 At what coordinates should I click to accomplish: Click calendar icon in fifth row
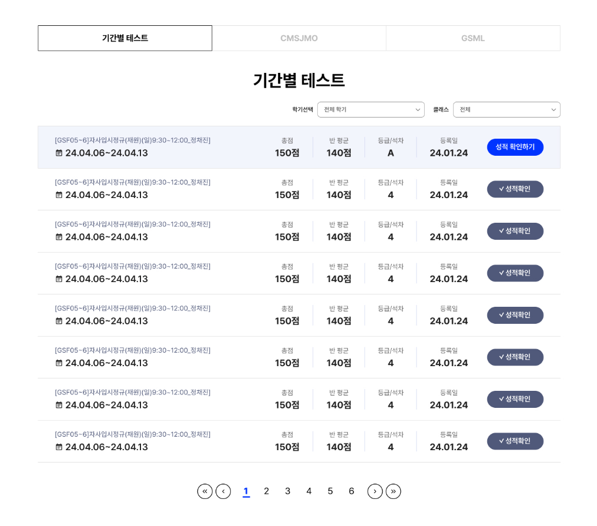(x=59, y=321)
